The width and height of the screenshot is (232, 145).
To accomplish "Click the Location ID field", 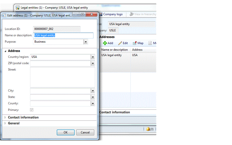I will coord(57,29).
